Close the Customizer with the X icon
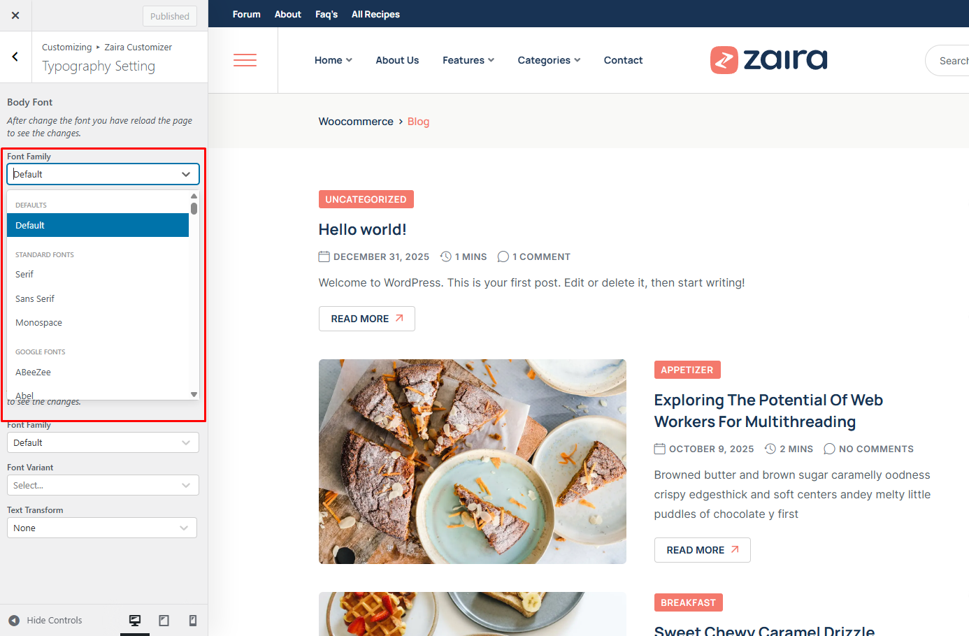Screen dimensions: 969x636 pyautogui.click(x=15, y=15)
